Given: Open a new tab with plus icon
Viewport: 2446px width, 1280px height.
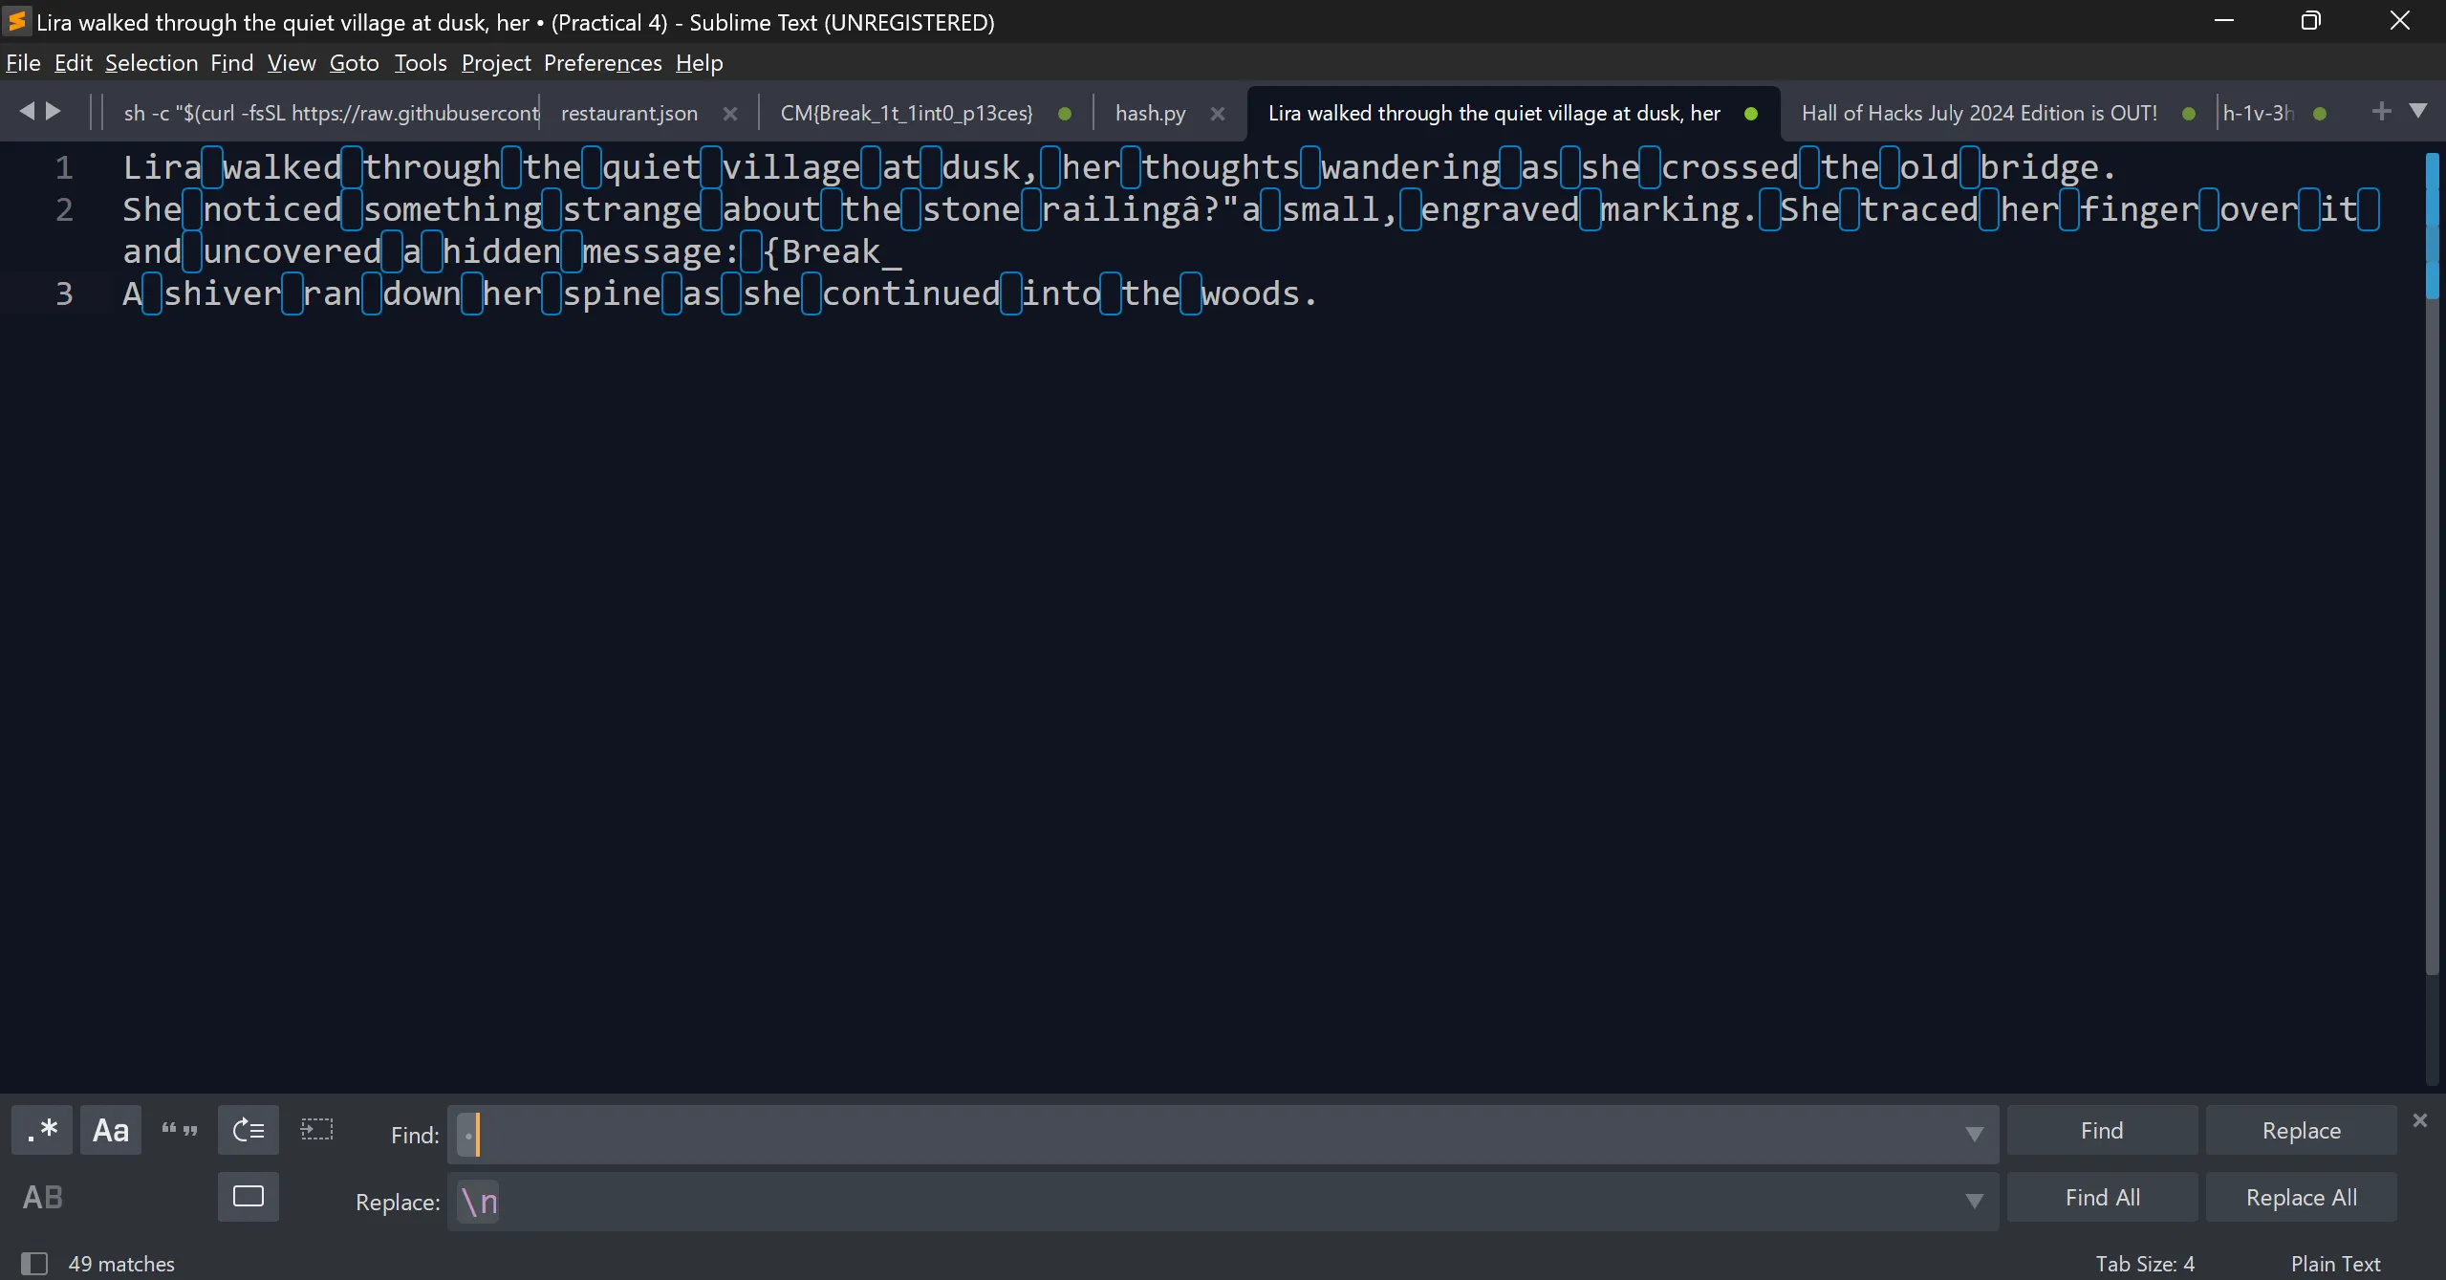Looking at the screenshot, I should [2381, 111].
